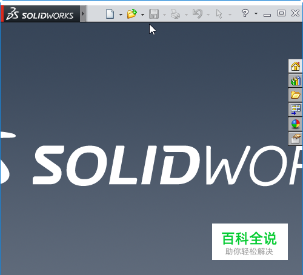The width and height of the screenshot is (303, 275).
Task: Open SolidWorks Resources home tab
Action: coord(295,66)
